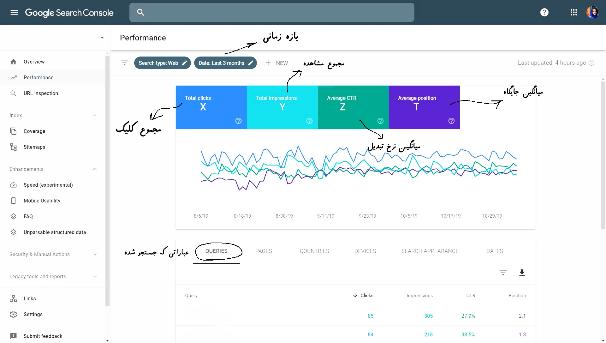The image size is (606, 343).
Task: Open help icon on Average position card
Action: point(451,121)
